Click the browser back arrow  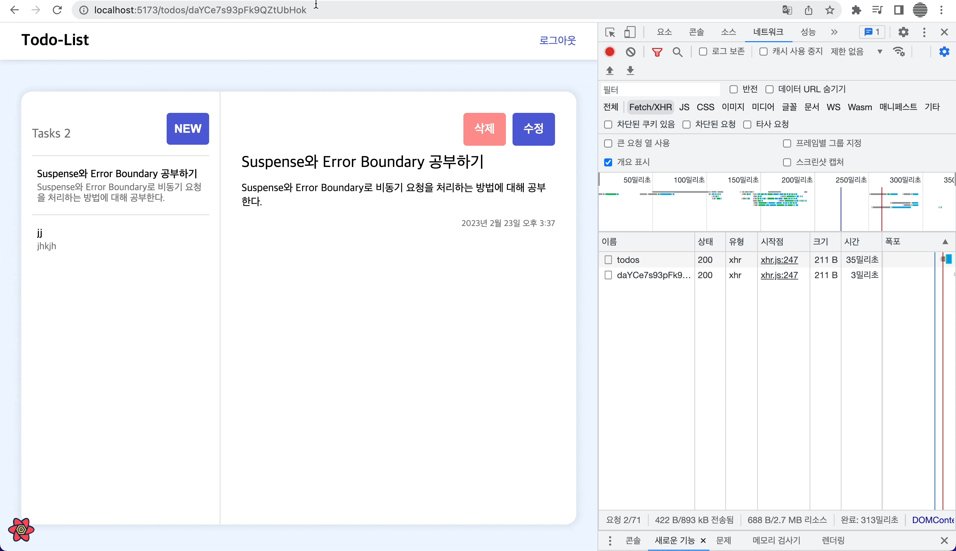pyautogui.click(x=14, y=10)
